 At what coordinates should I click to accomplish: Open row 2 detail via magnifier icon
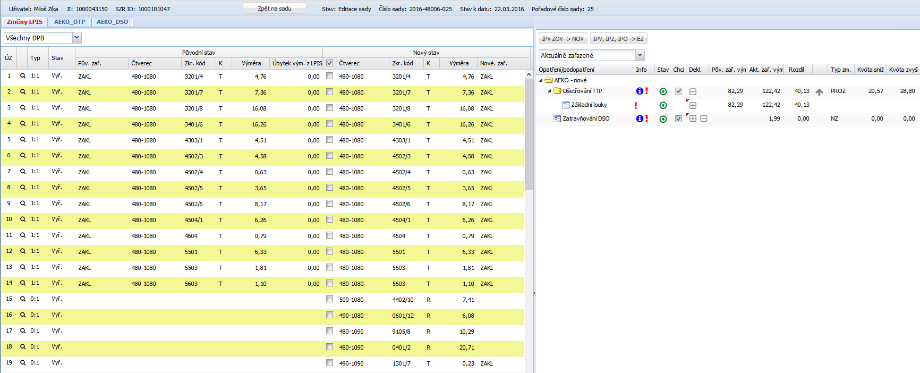pos(23,92)
